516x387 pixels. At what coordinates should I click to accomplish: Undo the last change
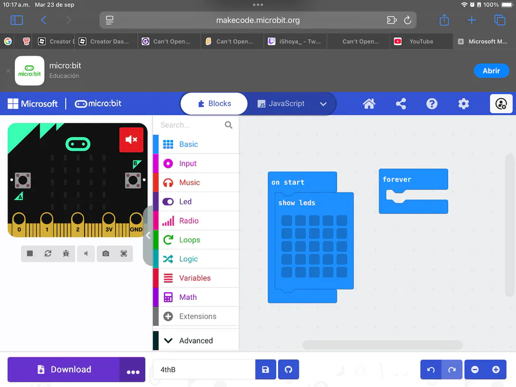pos(431,370)
